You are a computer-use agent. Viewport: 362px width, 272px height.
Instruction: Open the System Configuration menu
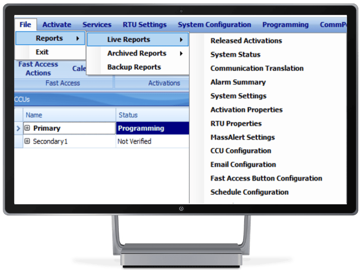[x=215, y=24]
